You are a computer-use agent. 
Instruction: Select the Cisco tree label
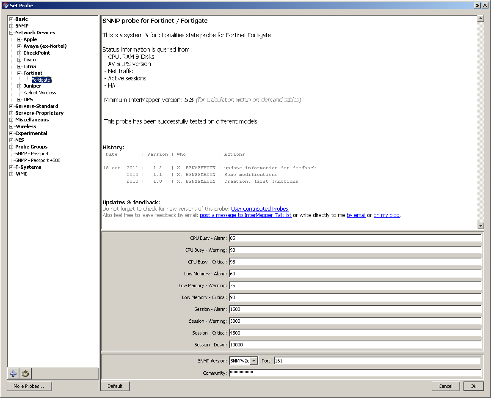coord(30,60)
